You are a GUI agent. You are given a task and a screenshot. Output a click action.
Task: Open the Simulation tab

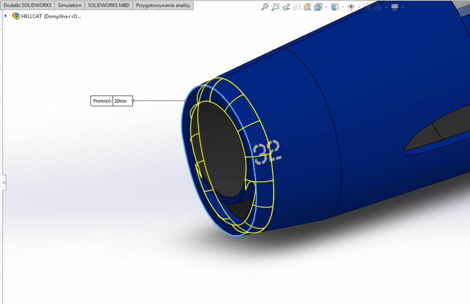pyautogui.click(x=69, y=5)
